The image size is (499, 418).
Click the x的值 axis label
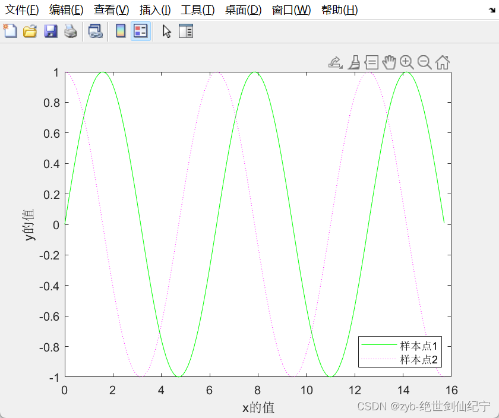pos(258,407)
